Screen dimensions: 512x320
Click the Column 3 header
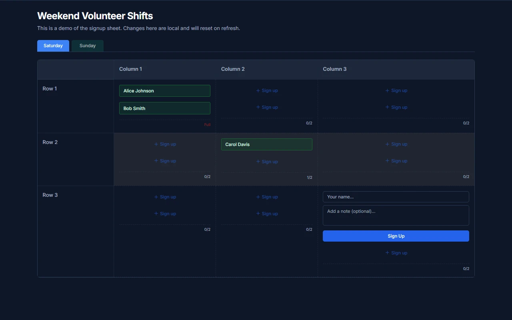(335, 69)
